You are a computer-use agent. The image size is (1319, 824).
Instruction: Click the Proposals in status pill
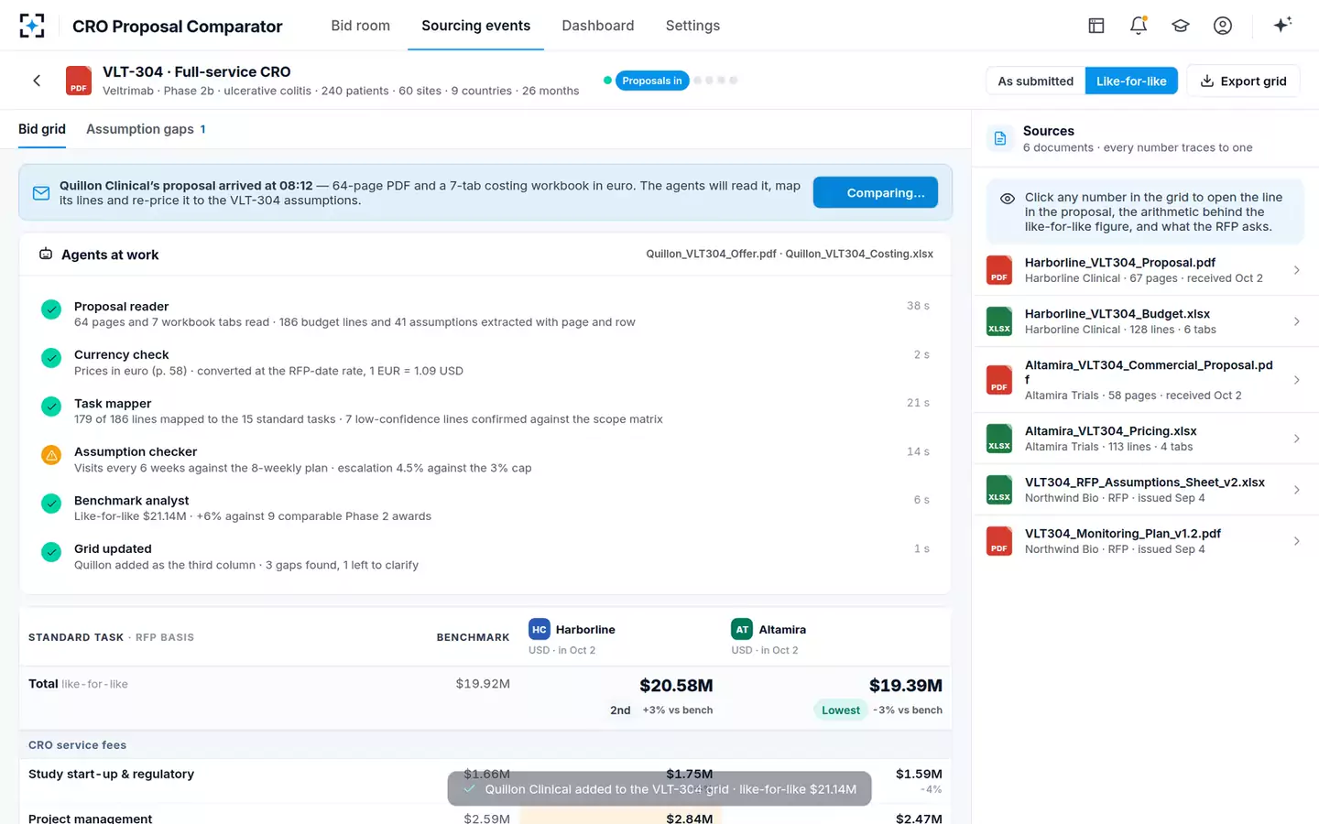pos(652,81)
